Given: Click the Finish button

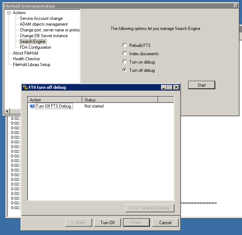Looking at the screenshot, I should tap(137, 222).
